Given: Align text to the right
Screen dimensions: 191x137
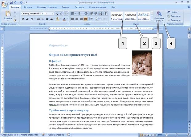Looking at the screenshot, I should click(x=81, y=19).
